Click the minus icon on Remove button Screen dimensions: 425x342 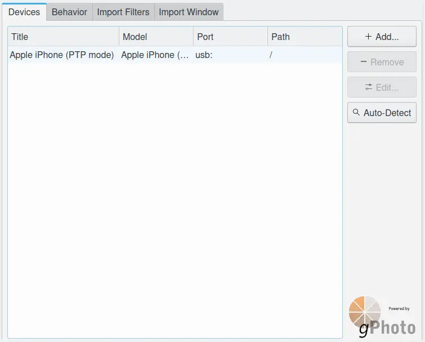click(x=364, y=62)
